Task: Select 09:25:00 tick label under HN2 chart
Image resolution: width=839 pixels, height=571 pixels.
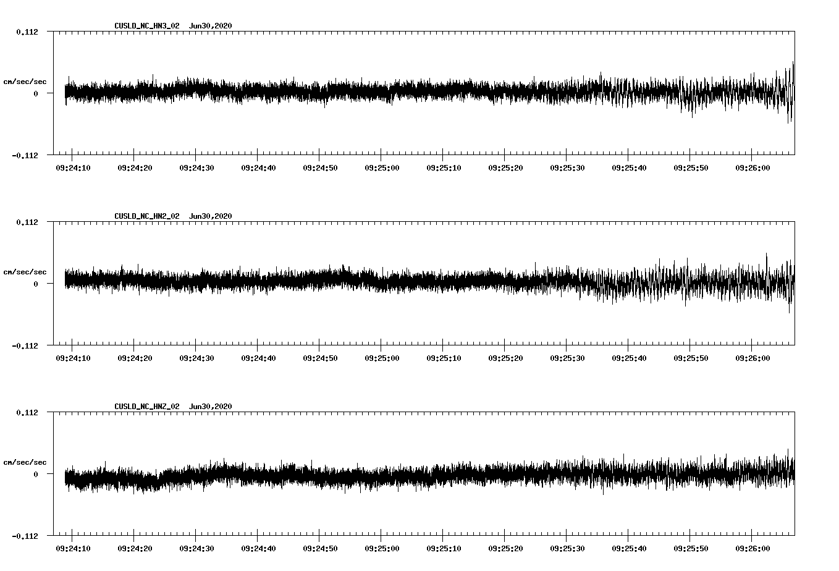Action: [382, 358]
